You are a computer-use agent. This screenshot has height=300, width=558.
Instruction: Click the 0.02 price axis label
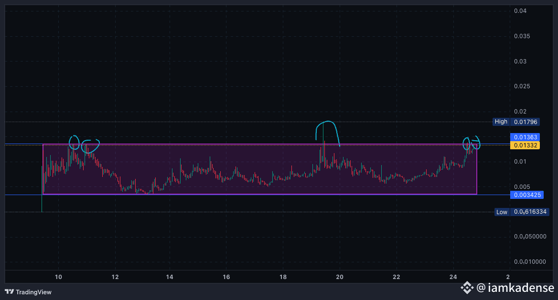coord(520,112)
